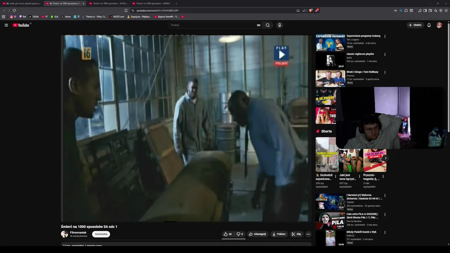Image resolution: width=450 pixels, height=253 pixels.
Task: Like the video with thumbs up
Action: coord(227,234)
